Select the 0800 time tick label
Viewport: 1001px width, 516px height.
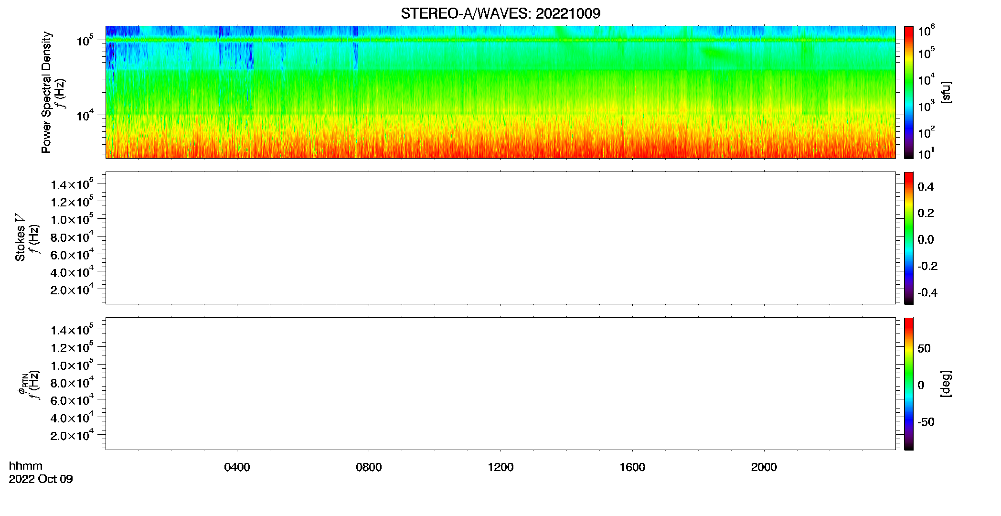(369, 467)
